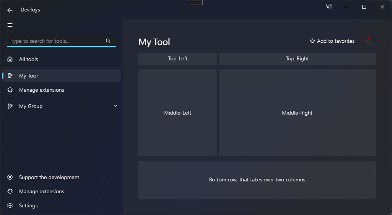Click the Middle-Left cell
This screenshot has height=215, width=392.
[178, 113]
